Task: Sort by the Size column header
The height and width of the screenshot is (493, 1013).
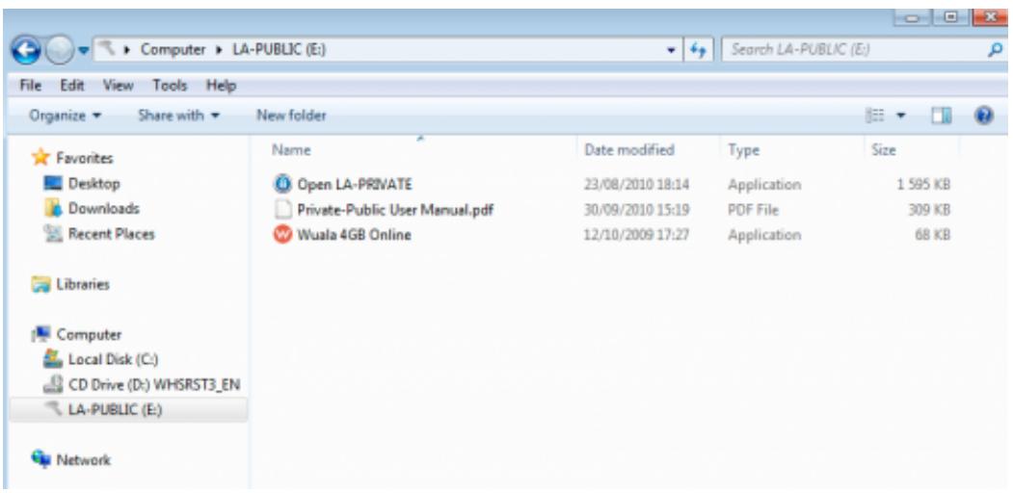Action: click(883, 150)
